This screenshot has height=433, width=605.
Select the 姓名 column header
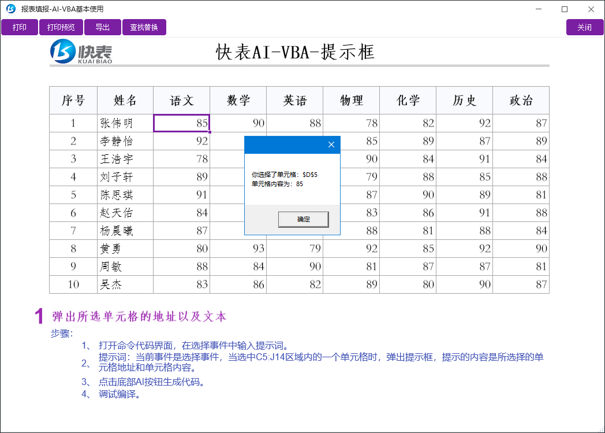pyautogui.click(x=125, y=101)
